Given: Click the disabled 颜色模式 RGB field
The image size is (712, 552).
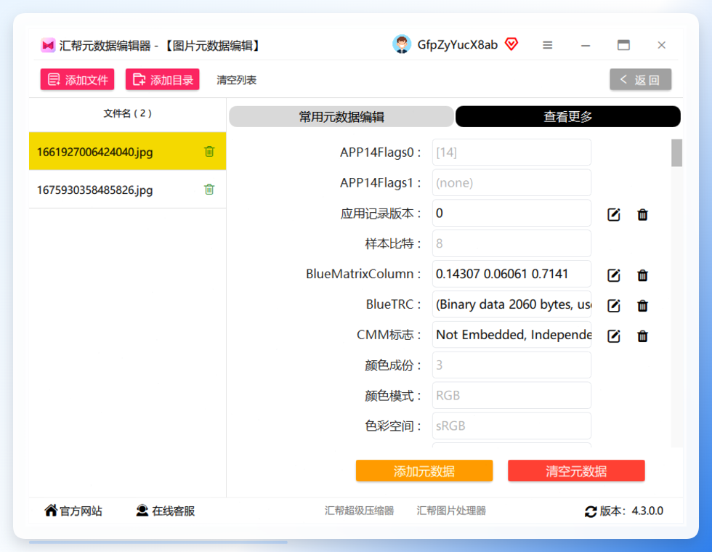Looking at the screenshot, I should [511, 395].
